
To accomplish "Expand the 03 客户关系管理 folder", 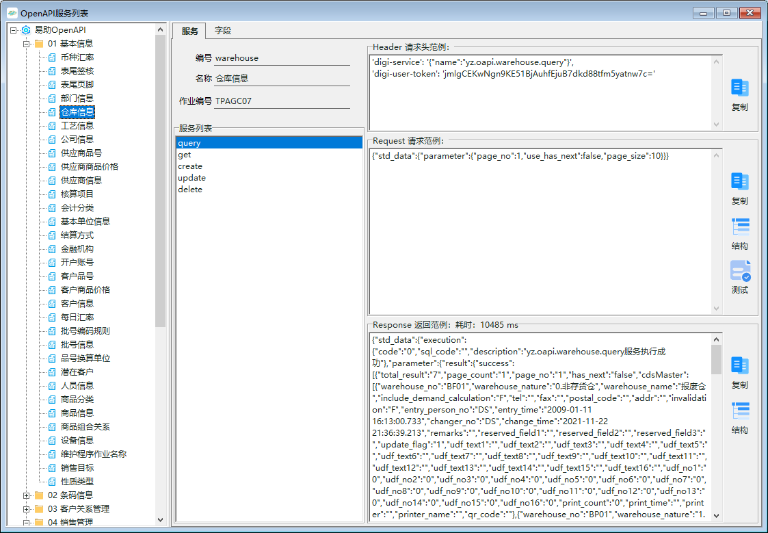I will 27,509.
